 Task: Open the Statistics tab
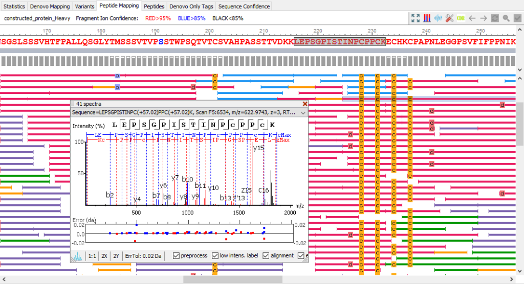point(14,6)
